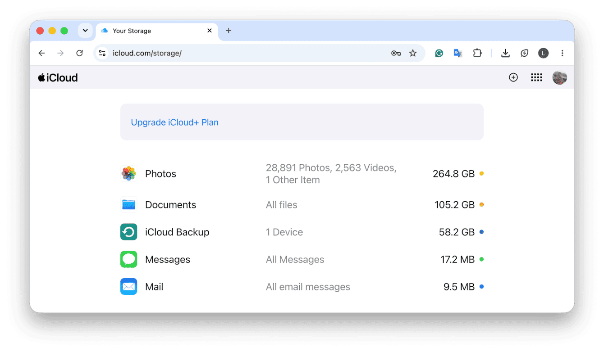Click the green Messages icon
This screenshot has width=604, height=352.
click(129, 260)
